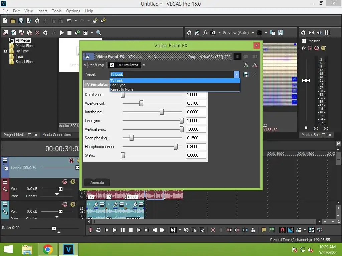Screen dimensions: 342x256
Task: Adjust the Aperture grill slider
Action: (x=141, y=103)
